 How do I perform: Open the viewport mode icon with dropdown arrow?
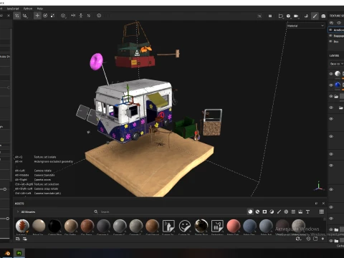[281, 16]
